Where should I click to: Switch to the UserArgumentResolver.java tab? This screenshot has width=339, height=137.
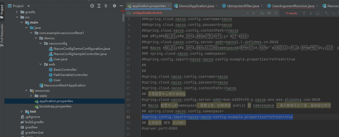click(x=293, y=6)
